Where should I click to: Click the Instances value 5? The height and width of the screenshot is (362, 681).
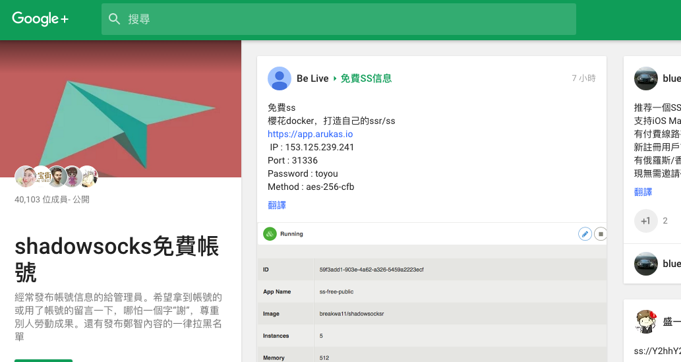click(322, 336)
